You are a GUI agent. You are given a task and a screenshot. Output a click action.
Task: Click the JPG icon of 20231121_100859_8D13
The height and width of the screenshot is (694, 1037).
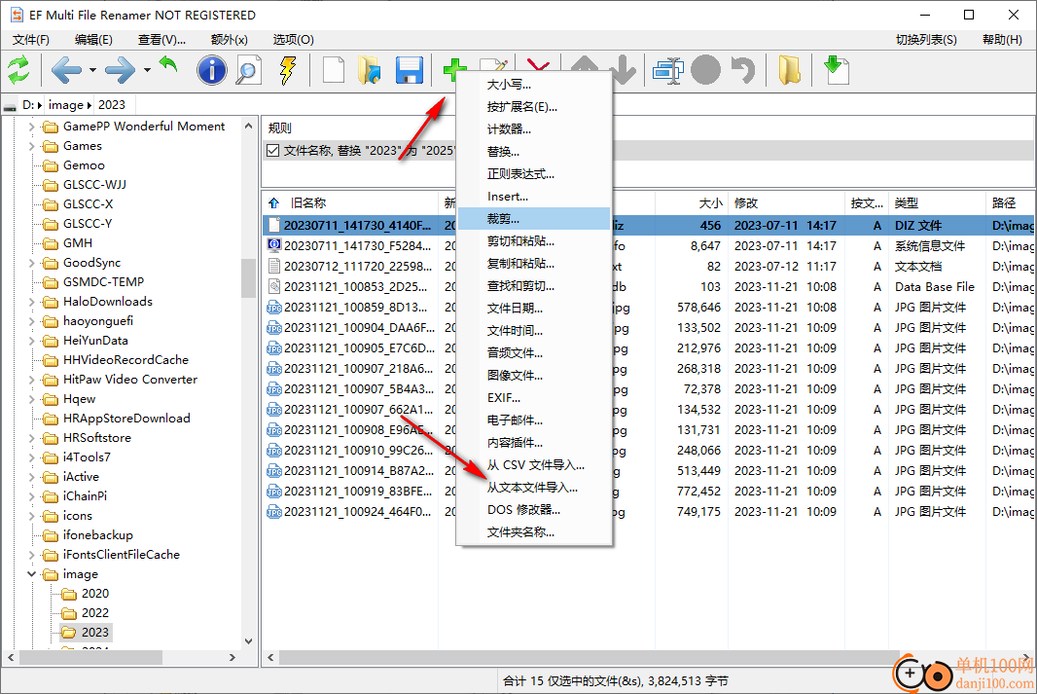click(273, 308)
